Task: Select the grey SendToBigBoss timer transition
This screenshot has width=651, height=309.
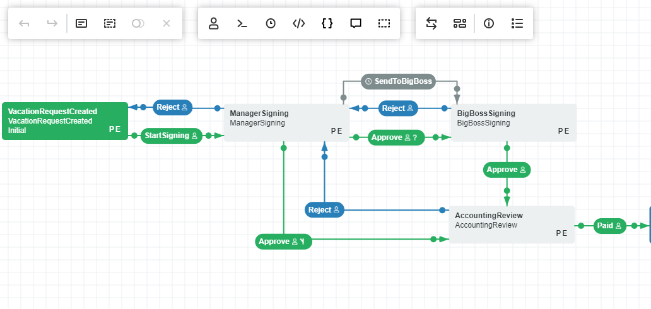Action: point(398,81)
